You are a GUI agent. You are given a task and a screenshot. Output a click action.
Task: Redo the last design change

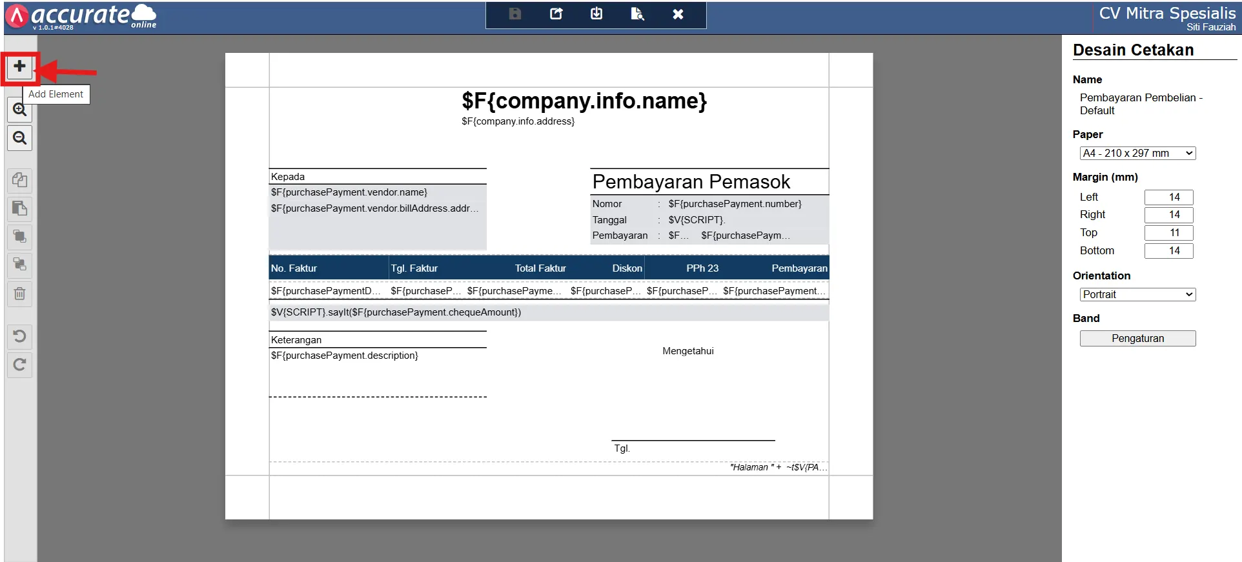20,365
